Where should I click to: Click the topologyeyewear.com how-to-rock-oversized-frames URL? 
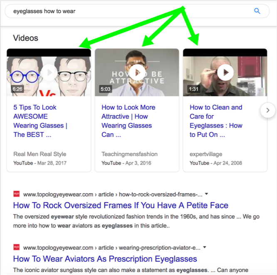pyautogui.click(x=113, y=194)
